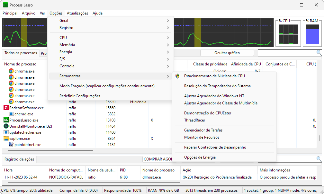Screen dimensions: 324x194
Task: Click the Hora column header in action log
Action: tap(8, 170)
